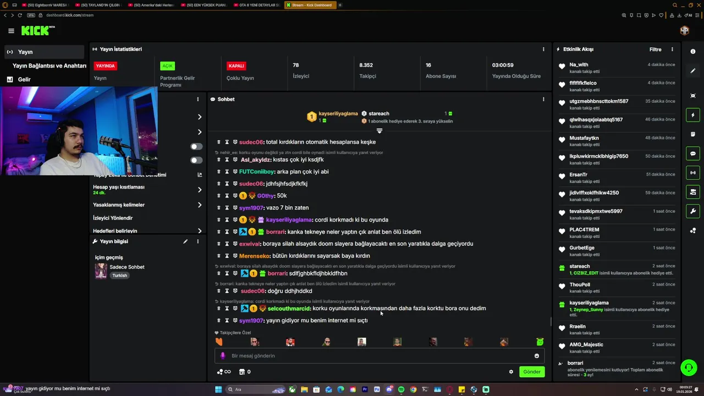Click the AÇIK partner program badge

tap(167, 66)
